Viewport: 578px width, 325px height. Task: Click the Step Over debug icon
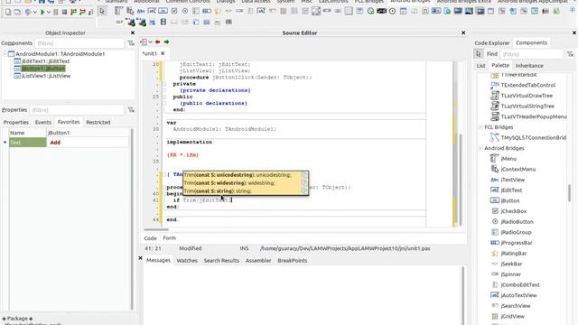point(82,12)
